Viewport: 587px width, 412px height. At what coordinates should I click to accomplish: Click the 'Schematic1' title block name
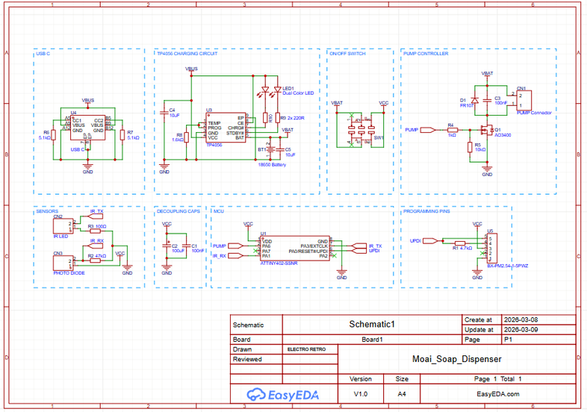tap(372, 325)
